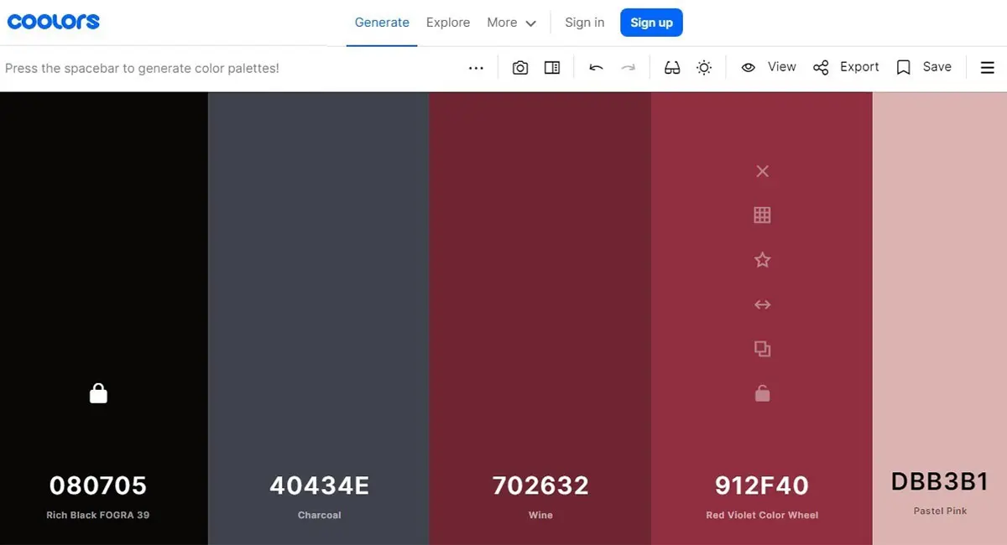Image resolution: width=1007 pixels, height=545 pixels.
Task: Open the three-dots more options menu
Action: click(x=476, y=68)
